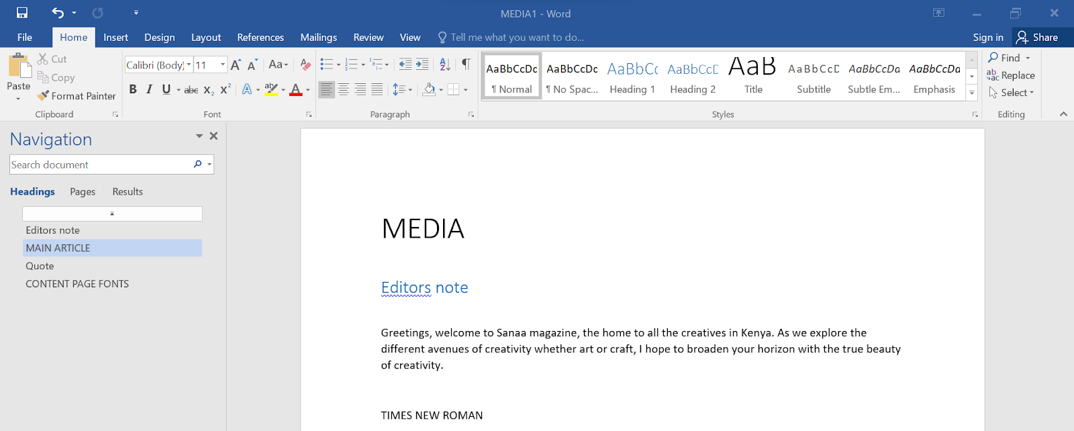This screenshot has height=431, width=1074.
Task: Align text left
Action: pyautogui.click(x=326, y=89)
